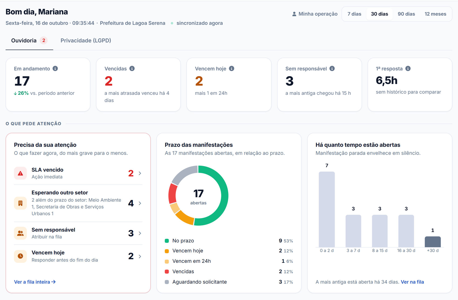Click the 17% value in the legend
The height and width of the screenshot is (300, 458).
(288, 282)
